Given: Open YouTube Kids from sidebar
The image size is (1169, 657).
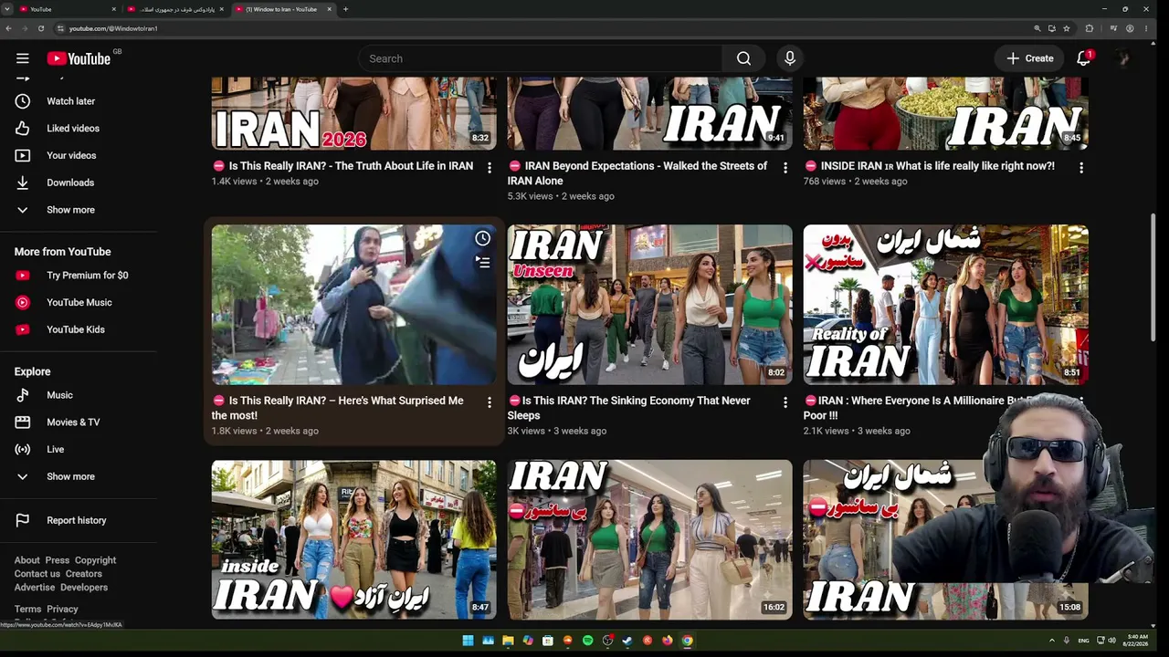Looking at the screenshot, I should tap(76, 329).
